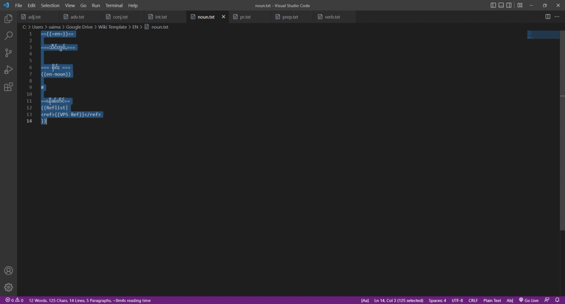Image resolution: width=565 pixels, height=304 pixels.
Task: Restore down the VS Code window
Action: tap(545, 5)
